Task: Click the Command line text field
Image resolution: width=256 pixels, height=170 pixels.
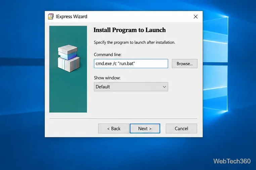Action: (131, 63)
